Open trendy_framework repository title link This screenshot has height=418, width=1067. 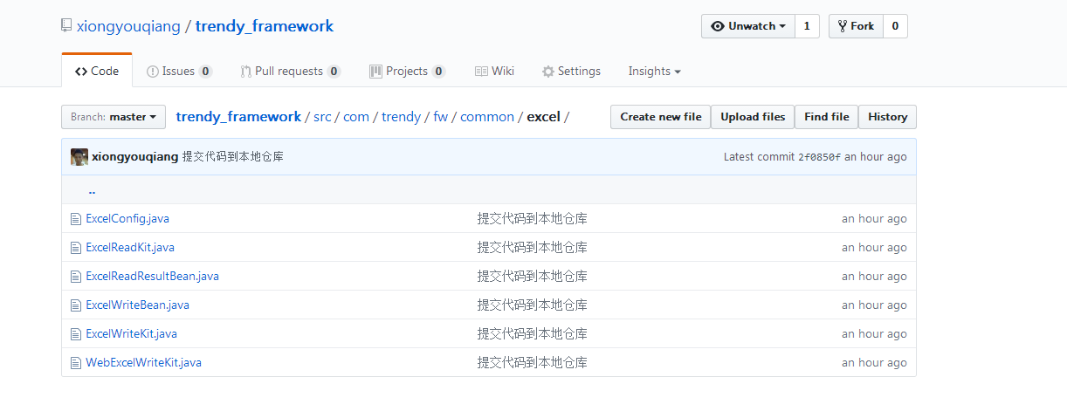pyautogui.click(x=265, y=26)
